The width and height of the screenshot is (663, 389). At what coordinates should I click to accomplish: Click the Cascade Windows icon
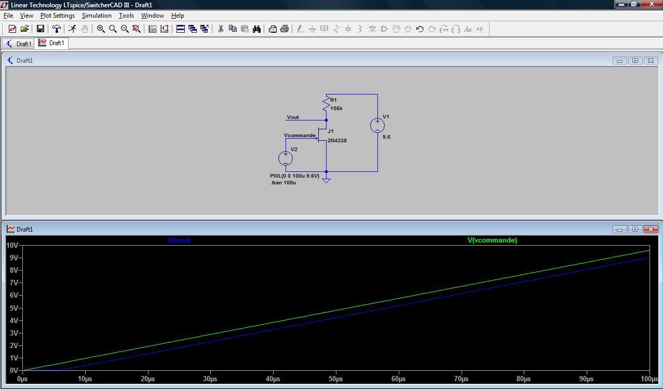(x=193, y=29)
